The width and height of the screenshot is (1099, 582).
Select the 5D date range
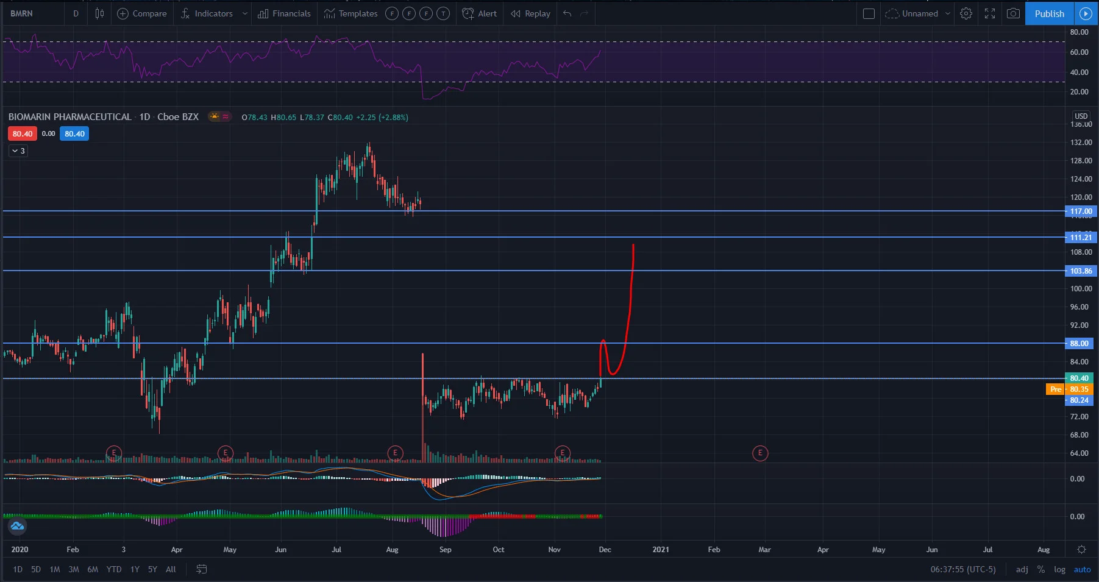[x=36, y=569]
